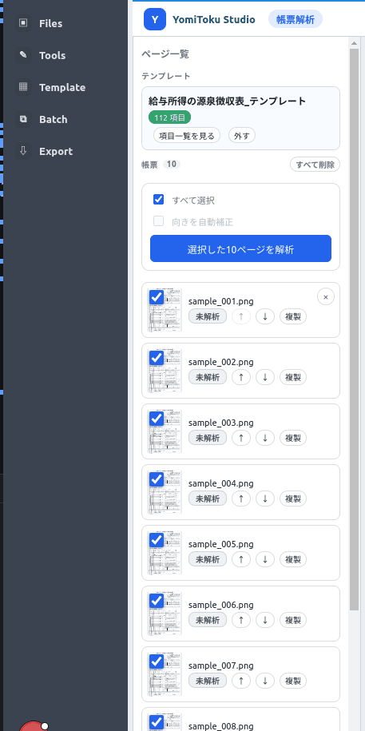Click the Template grid icon
Viewport: 365px width, 731px height.
[x=23, y=87]
